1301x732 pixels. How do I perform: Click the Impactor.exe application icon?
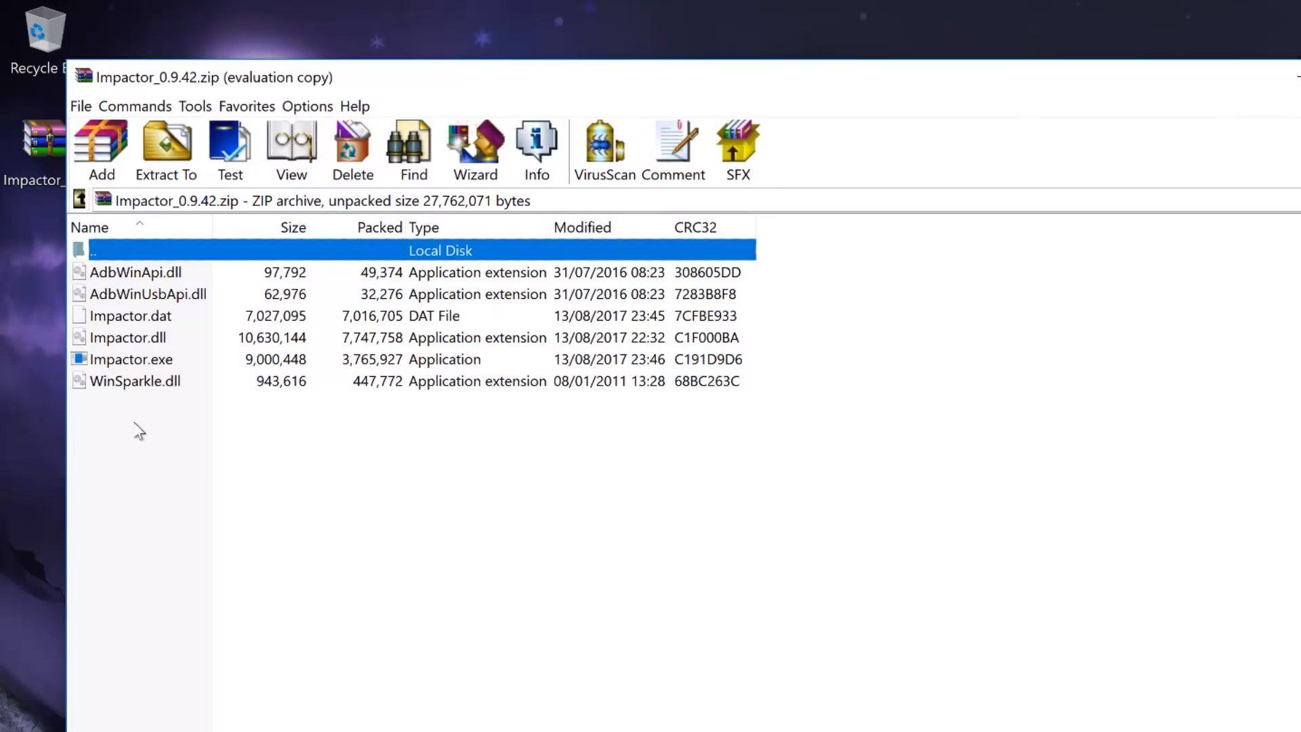pos(79,359)
